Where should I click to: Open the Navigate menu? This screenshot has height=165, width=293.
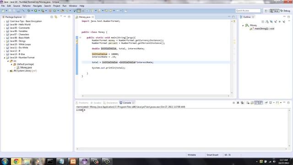[38, 6]
